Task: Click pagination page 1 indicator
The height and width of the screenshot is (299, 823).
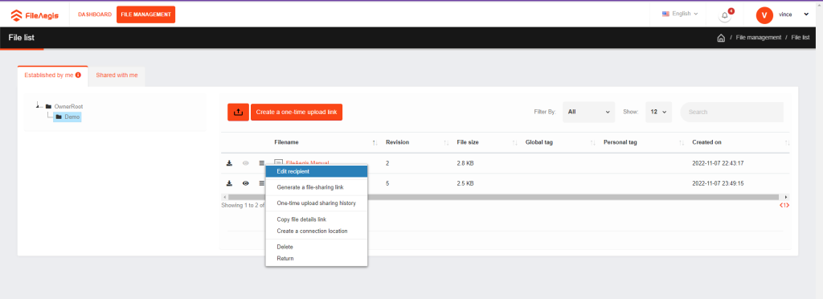Action: (784, 205)
